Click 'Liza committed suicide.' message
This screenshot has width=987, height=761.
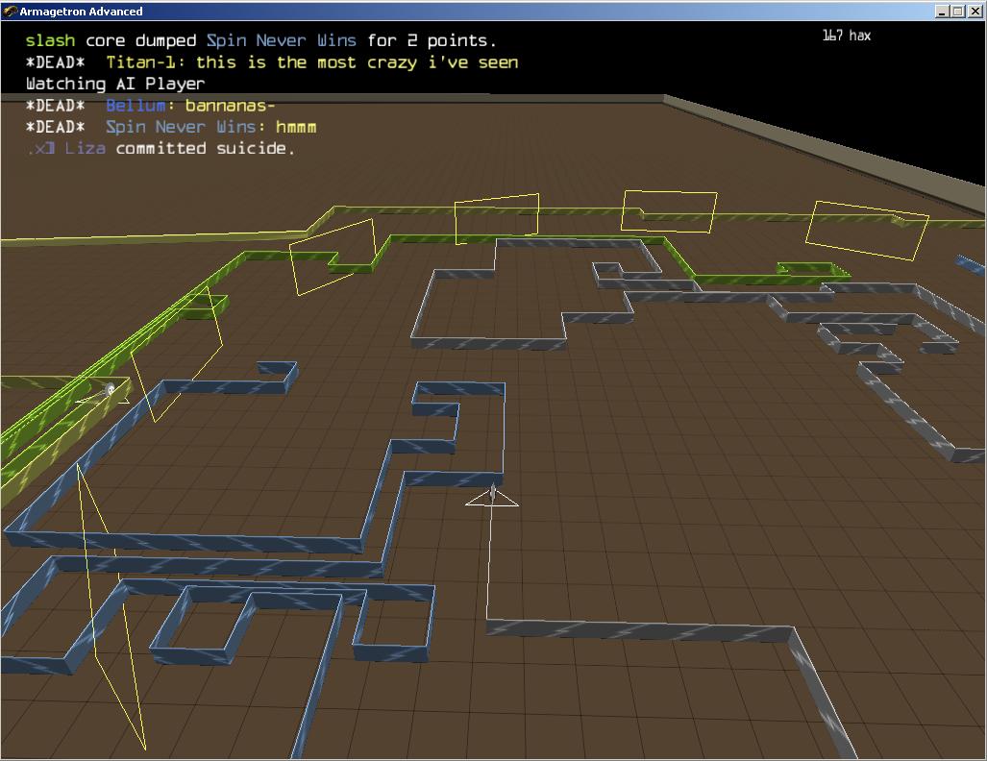(x=161, y=149)
